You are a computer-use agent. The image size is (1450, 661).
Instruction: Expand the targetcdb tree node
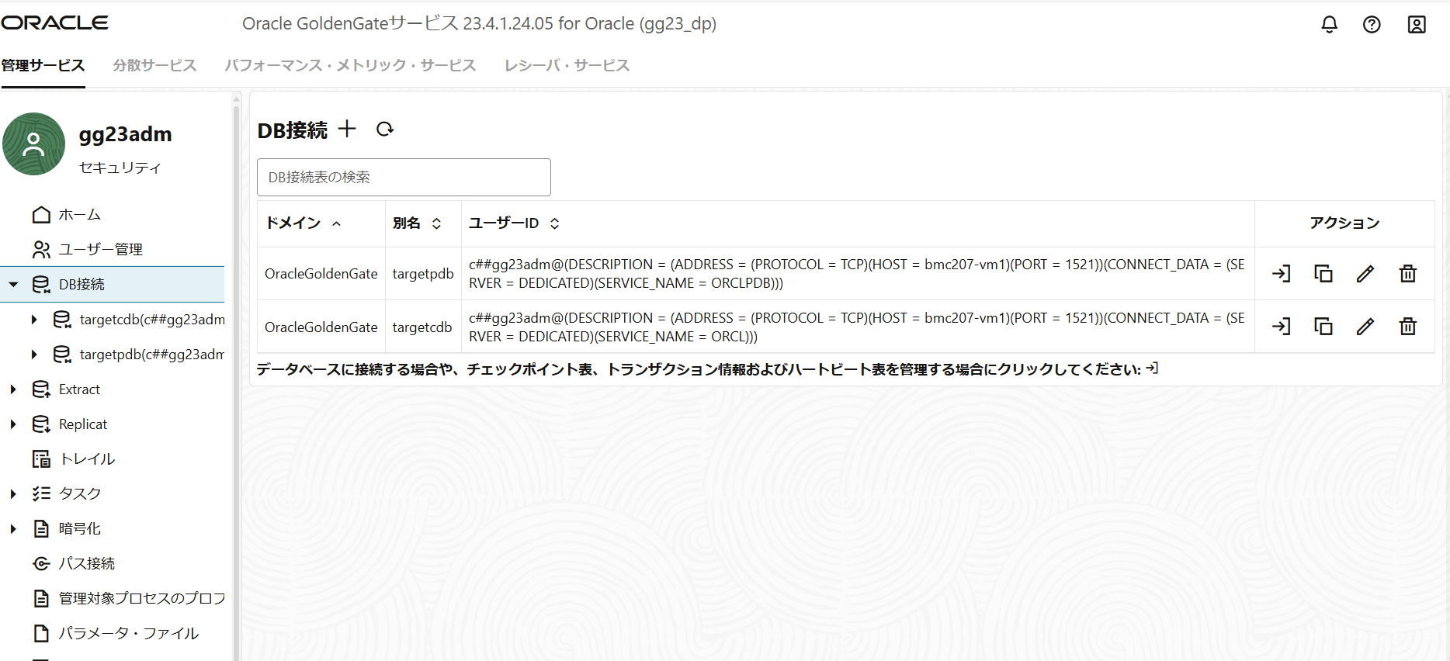(x=34, y=320)
